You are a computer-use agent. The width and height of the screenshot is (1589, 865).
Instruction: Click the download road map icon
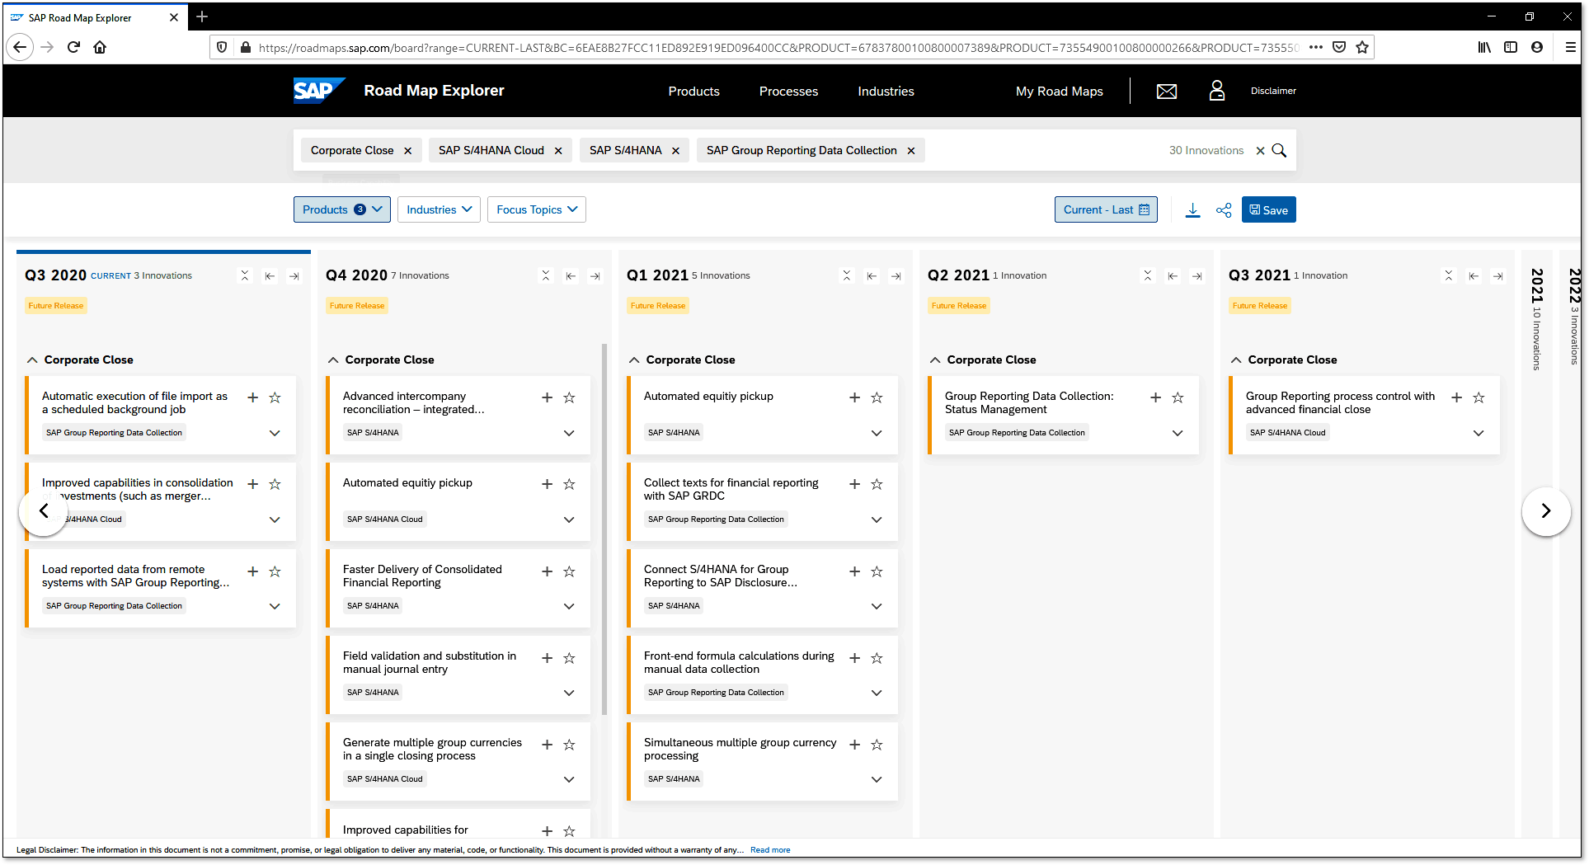point(1192,210)
